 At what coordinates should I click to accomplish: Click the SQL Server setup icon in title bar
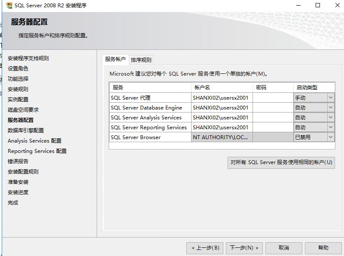(9, 5)
